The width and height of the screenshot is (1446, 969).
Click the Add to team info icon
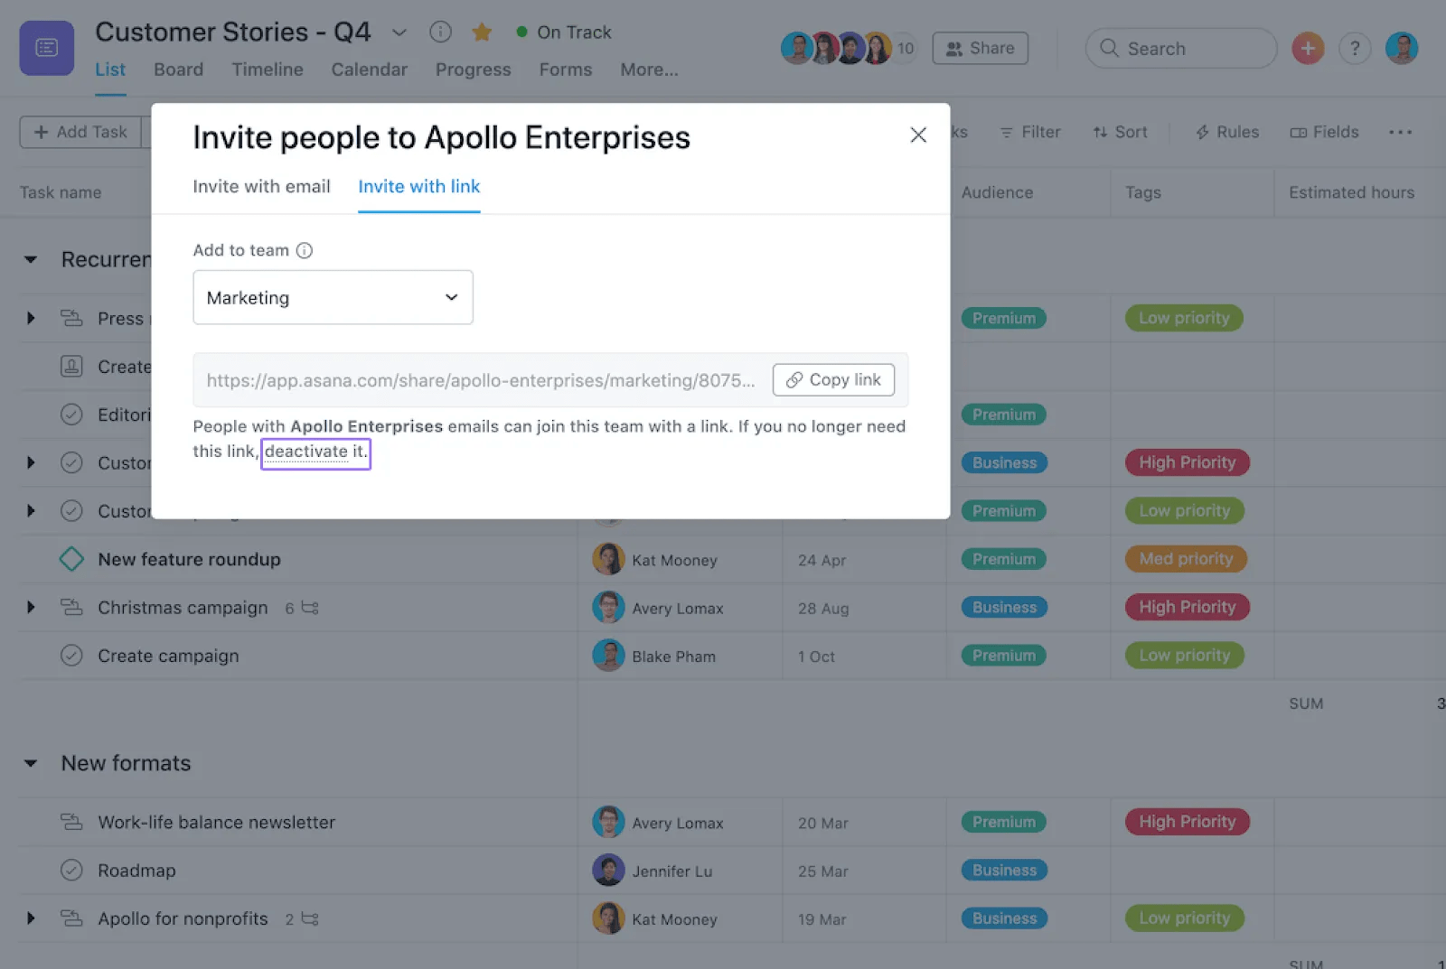click(x=305, y=250)
